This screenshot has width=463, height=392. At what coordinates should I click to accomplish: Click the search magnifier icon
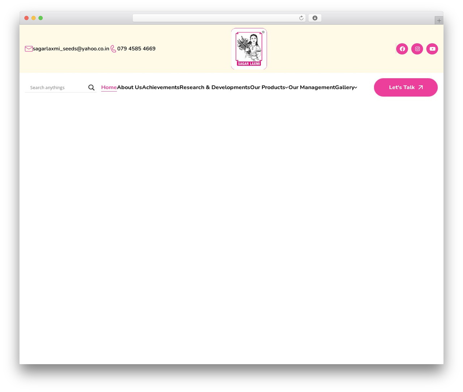pyautogui.click(x=92, y=88)
